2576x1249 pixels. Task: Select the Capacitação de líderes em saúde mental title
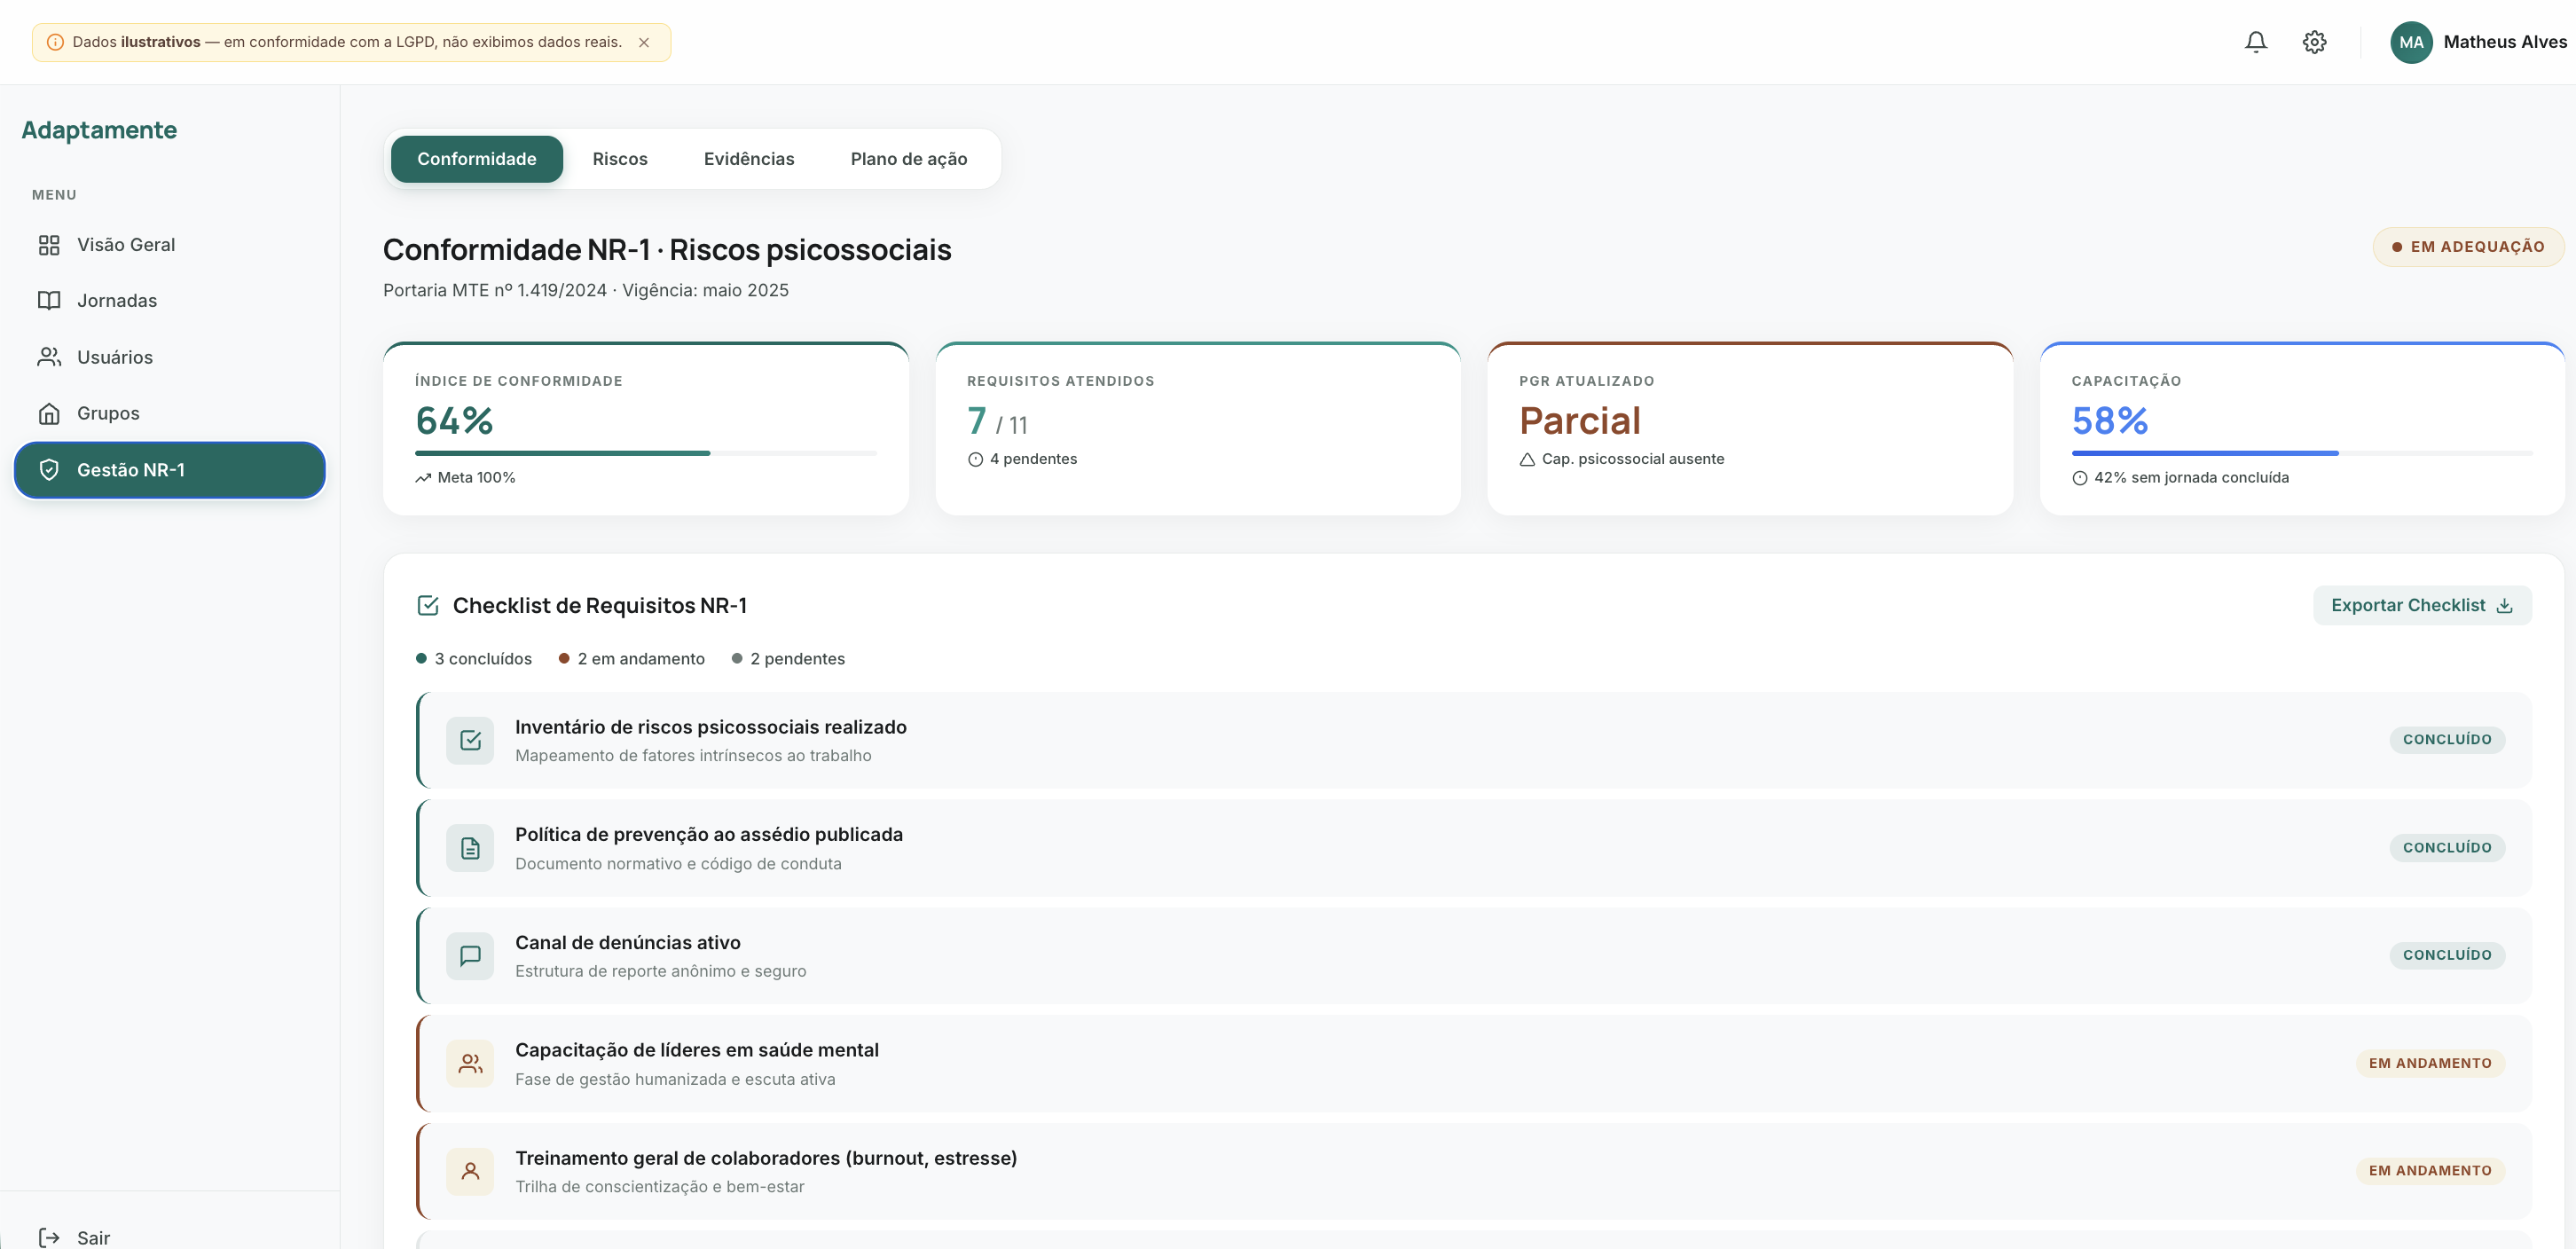[x=697, y=1050]
